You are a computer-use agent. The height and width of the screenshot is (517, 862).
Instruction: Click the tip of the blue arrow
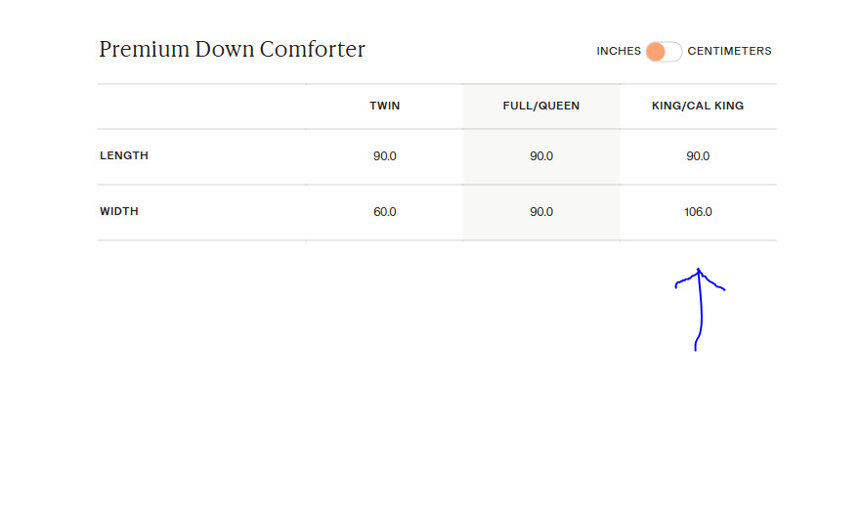[699, 271]
